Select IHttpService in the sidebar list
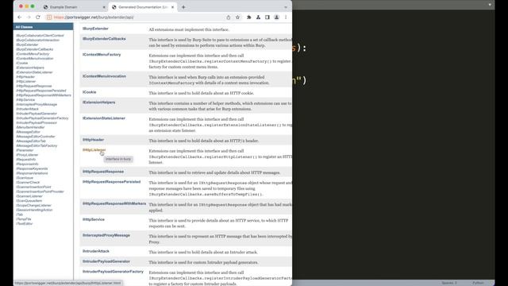The image size is (508, 286). click(x=25, y=99)
